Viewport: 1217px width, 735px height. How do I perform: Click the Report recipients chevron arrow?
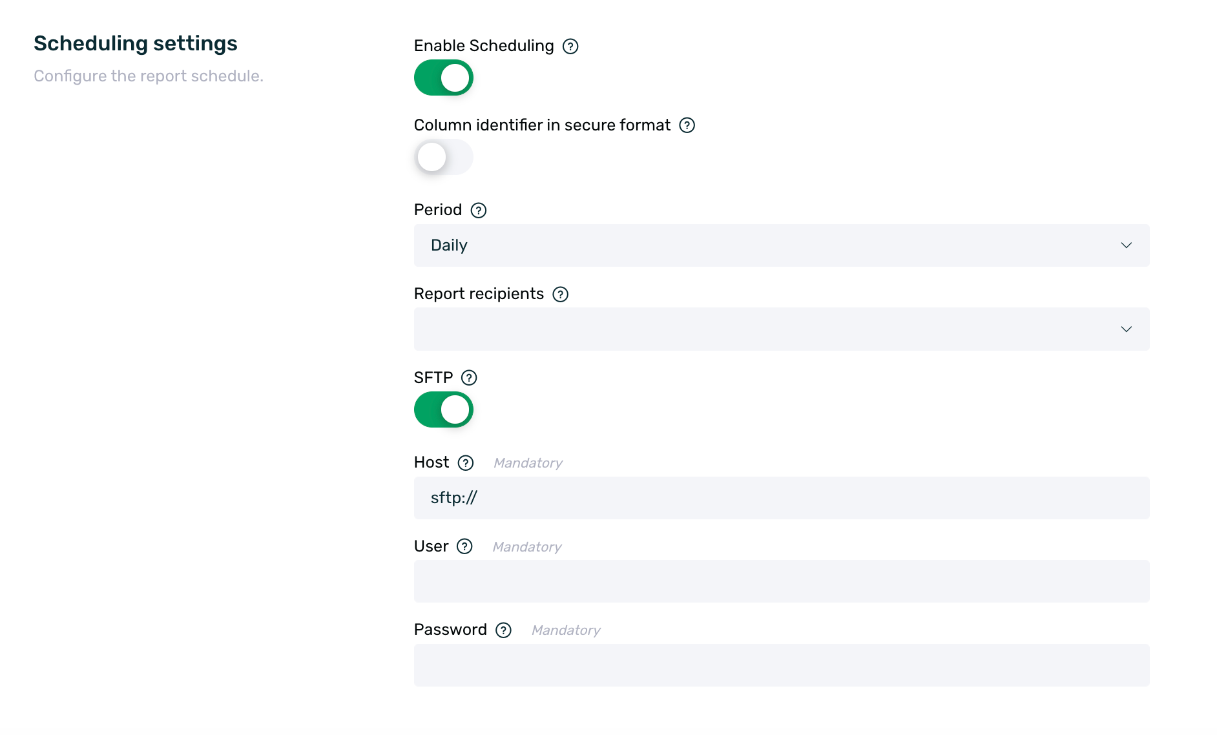point(1127,329)
